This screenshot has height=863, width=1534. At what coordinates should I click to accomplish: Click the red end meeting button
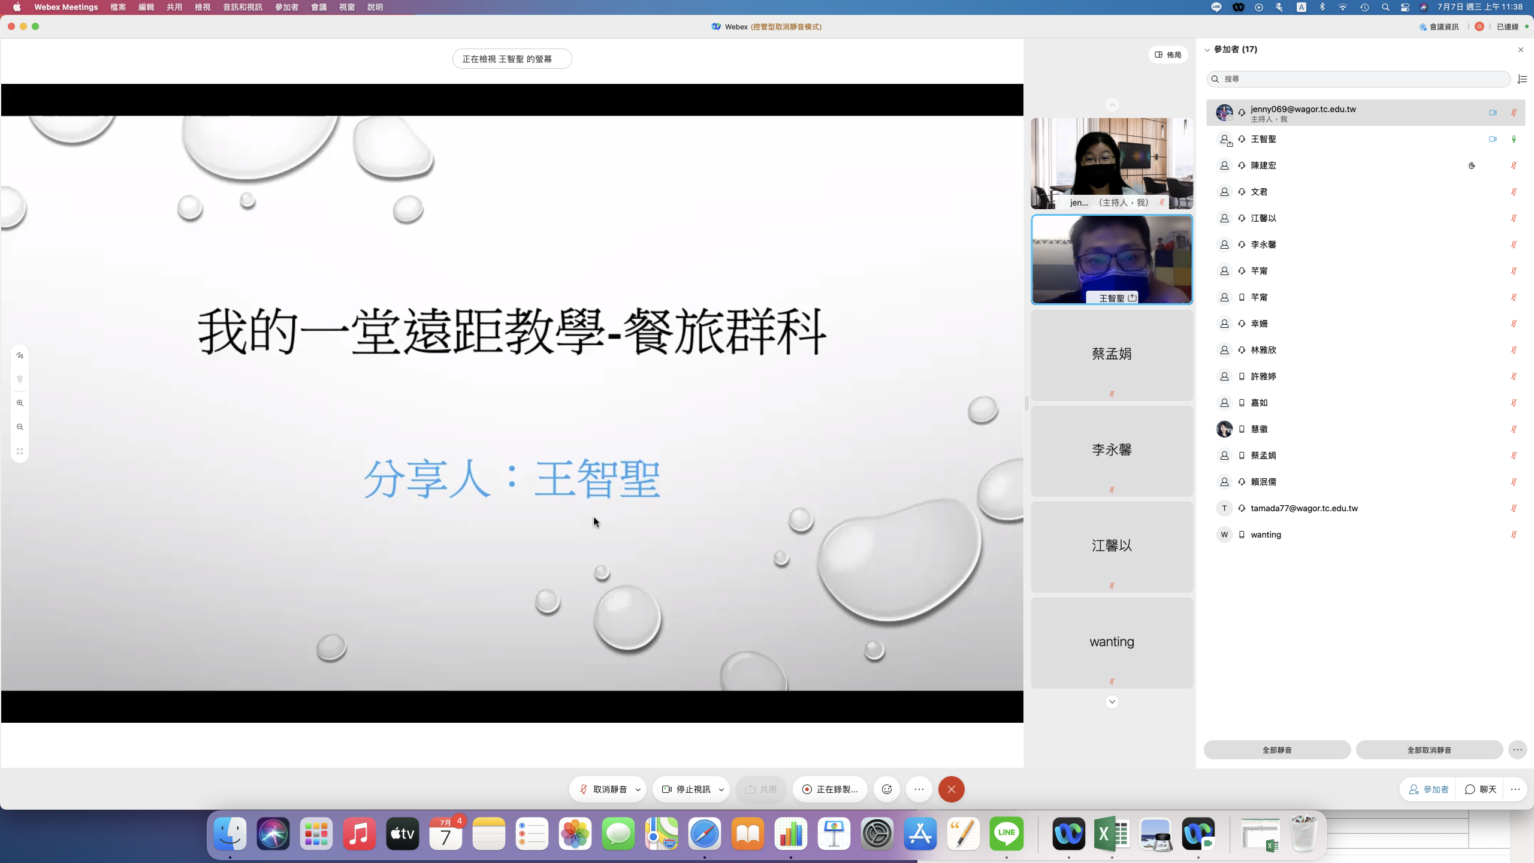point(951,789)
